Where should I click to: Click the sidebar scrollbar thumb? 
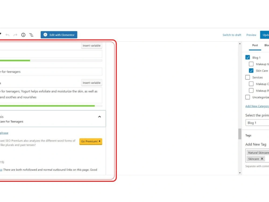(240, 134)
